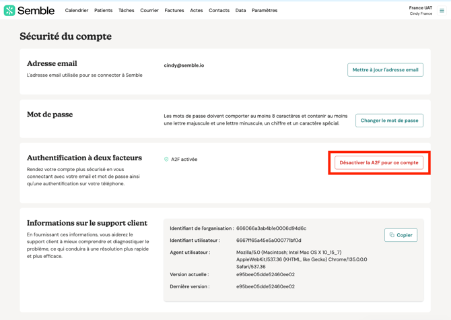
Task: Open the Calendrier menu
Action: (77, 10)
